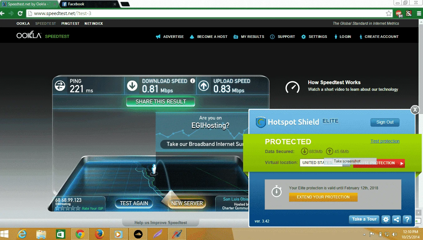Click the S extension icon in Chrome toolbar
423x240 pixels.
pyautogui.click(x=409, y=13)
